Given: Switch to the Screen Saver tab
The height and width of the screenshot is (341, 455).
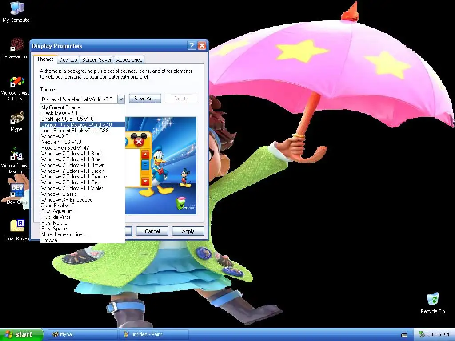Looking at the screenshot, I should click(96, 60).
